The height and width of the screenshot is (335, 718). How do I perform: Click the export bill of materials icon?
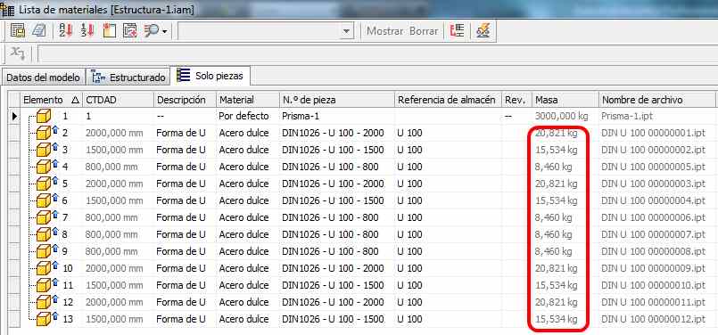coord(18,31)
